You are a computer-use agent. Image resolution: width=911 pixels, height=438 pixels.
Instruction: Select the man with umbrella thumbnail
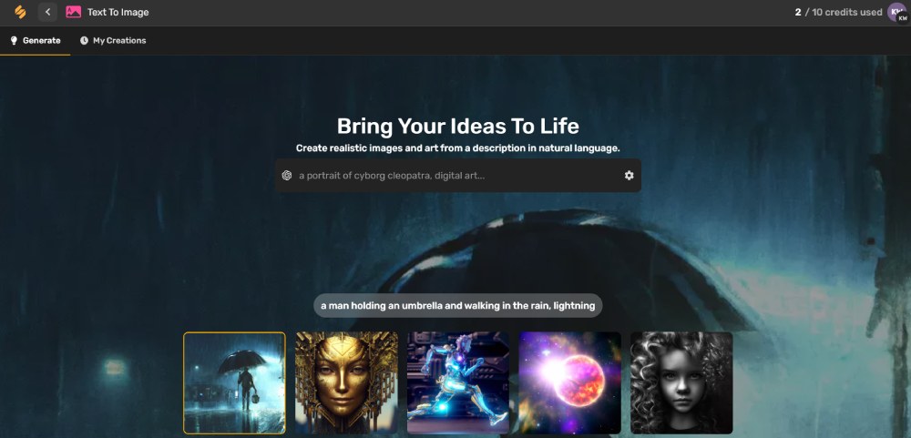pos(235,382)
